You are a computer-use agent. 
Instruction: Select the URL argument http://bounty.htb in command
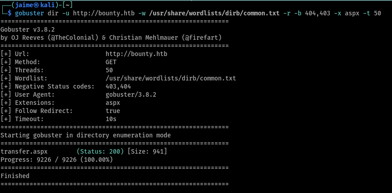pos(104,13)
